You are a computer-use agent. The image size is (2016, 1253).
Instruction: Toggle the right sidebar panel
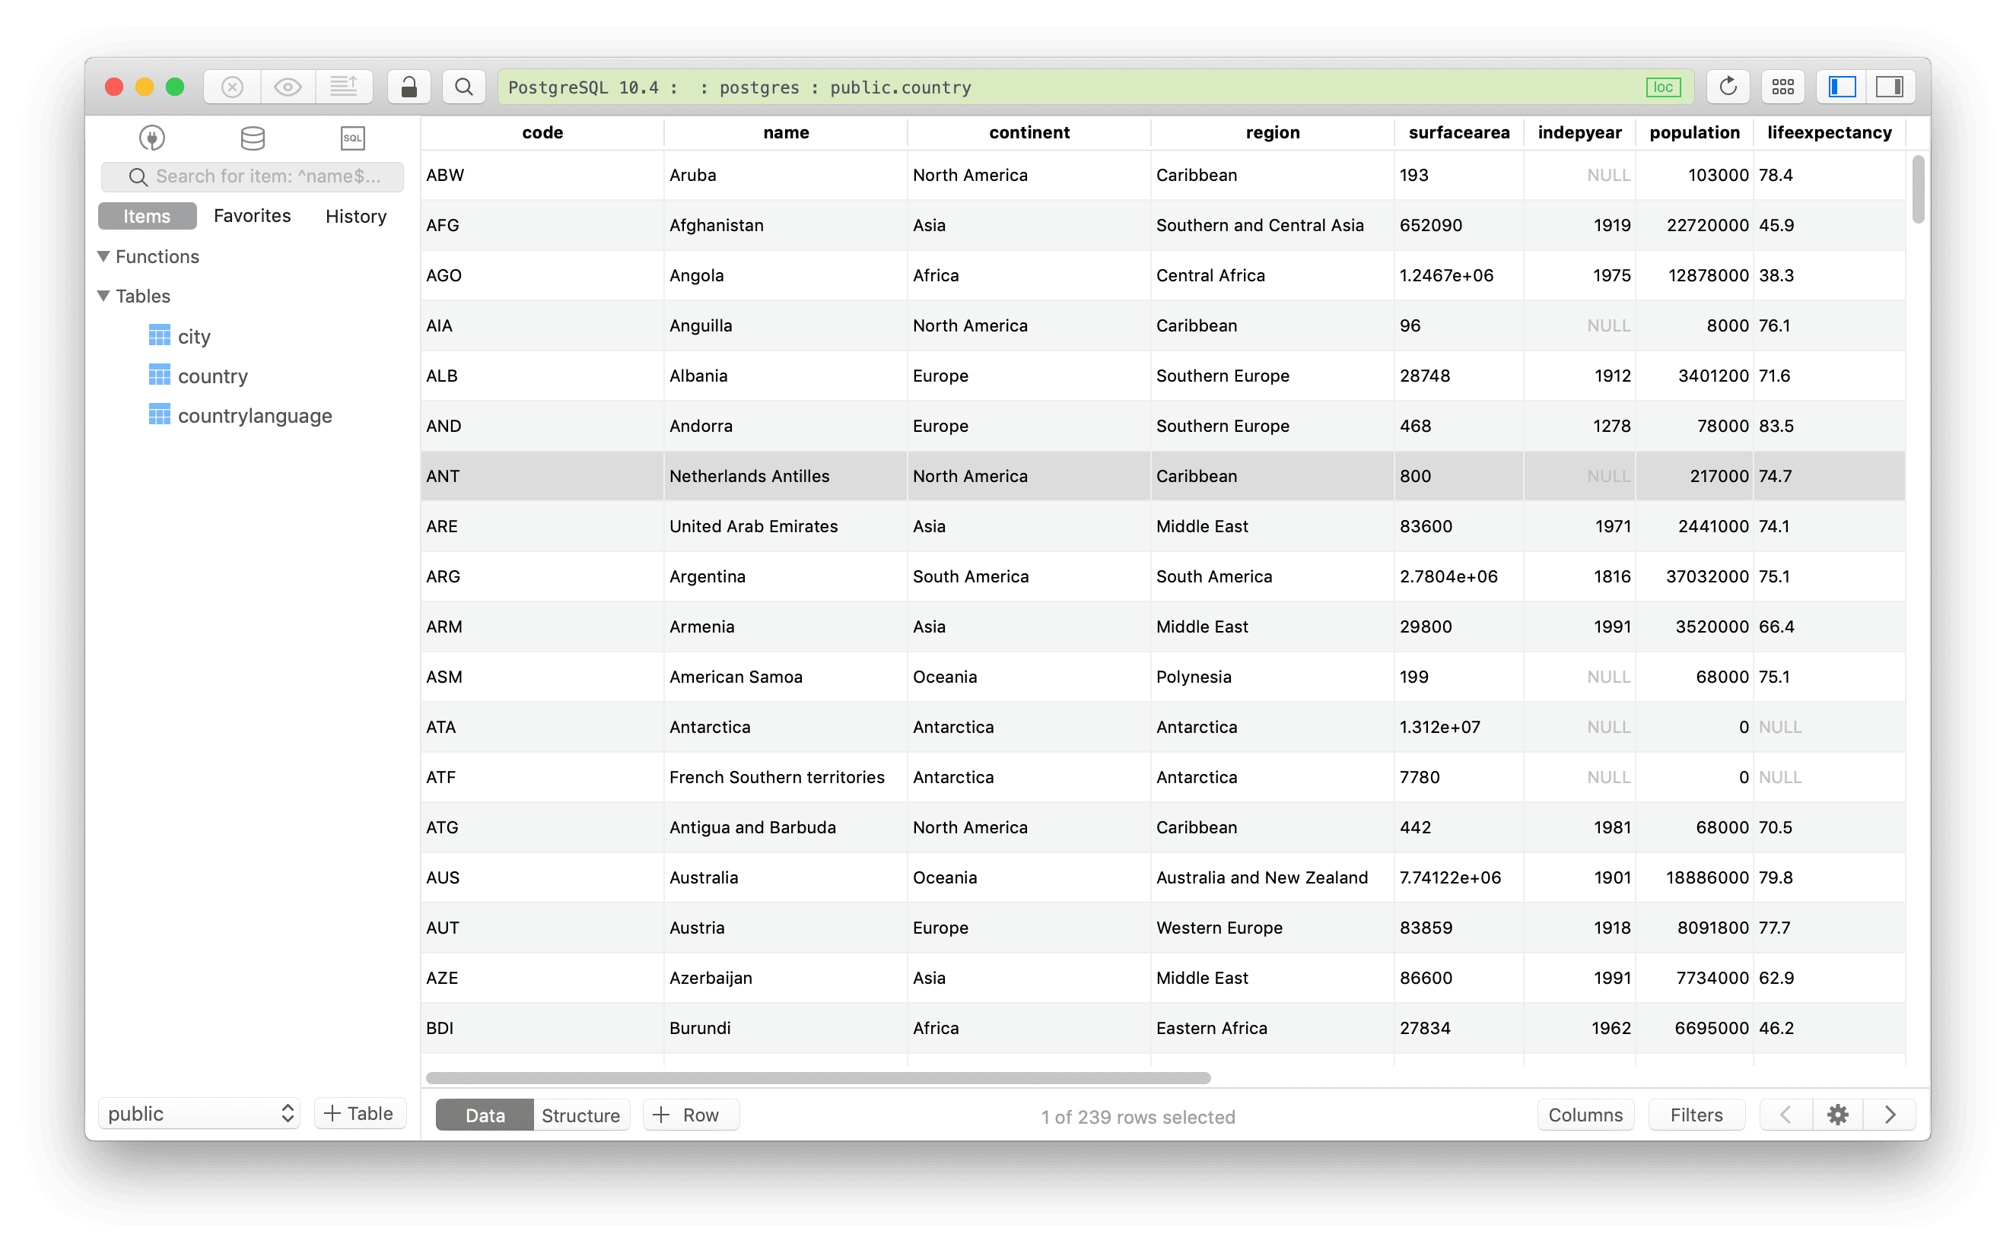pos(1890,87)
